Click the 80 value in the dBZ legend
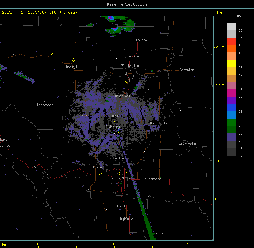This screenshot has height=248, width=254. point(240,23)
